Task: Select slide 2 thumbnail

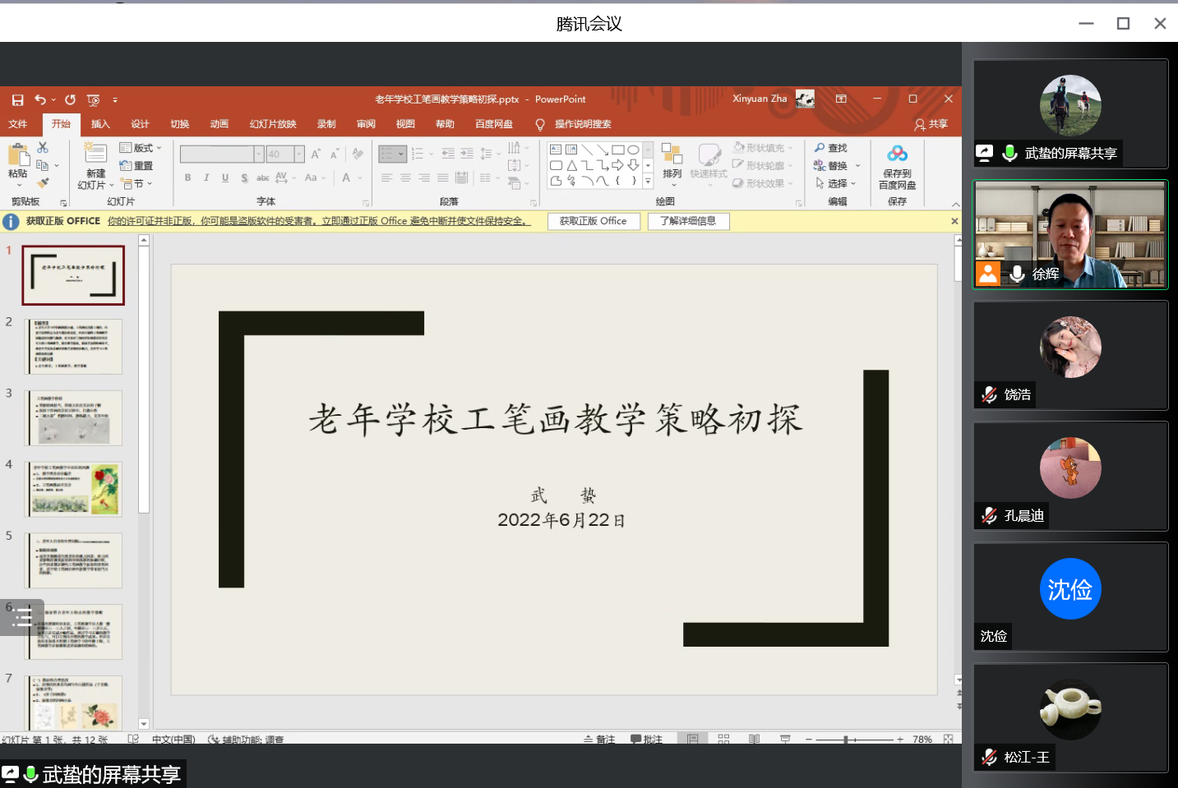Action: click(73, 347)
